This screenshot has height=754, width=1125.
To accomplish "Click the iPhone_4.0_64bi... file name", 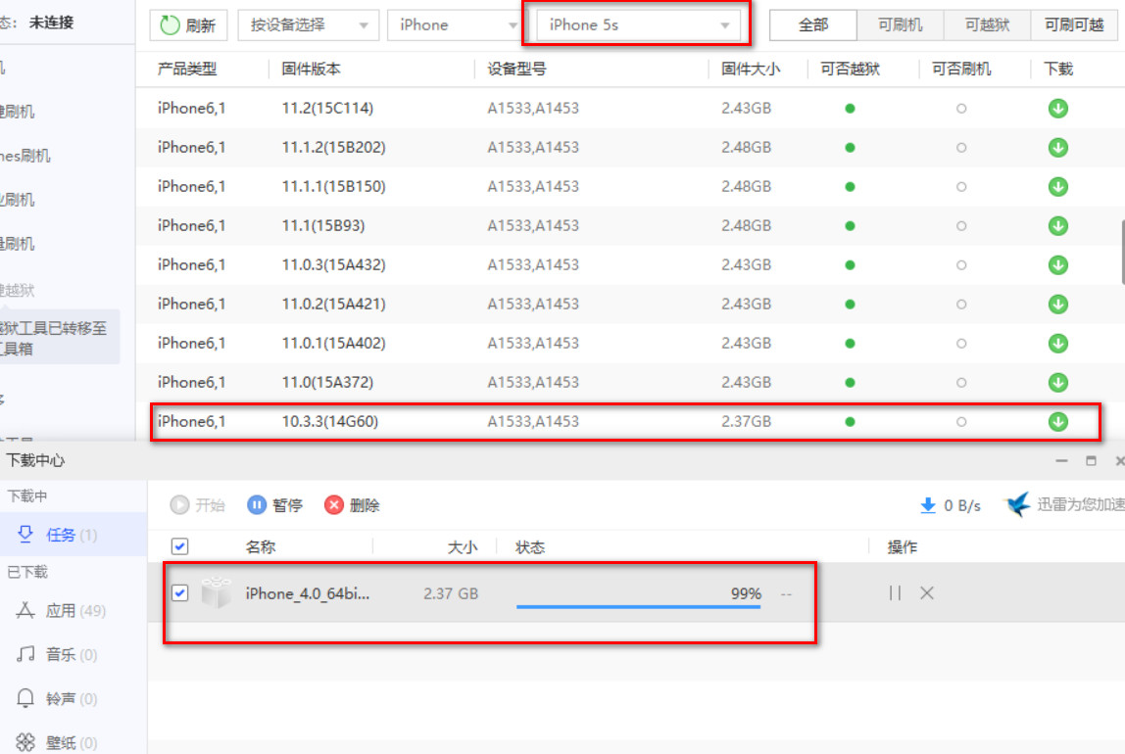I will pos(307,593).
